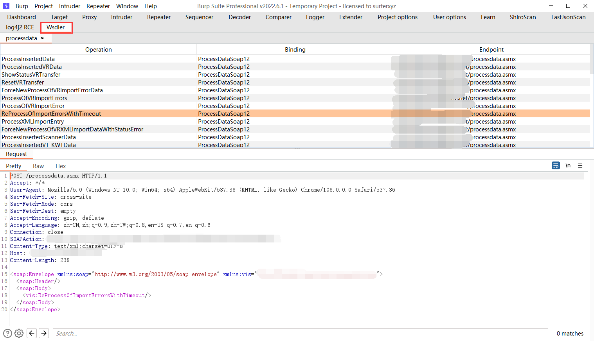Switch to the Logger tab
This screenshot has height=341, width=594.
tap(315, 17)
